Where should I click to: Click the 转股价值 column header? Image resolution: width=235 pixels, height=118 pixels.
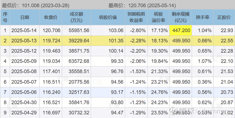point(108,17)
